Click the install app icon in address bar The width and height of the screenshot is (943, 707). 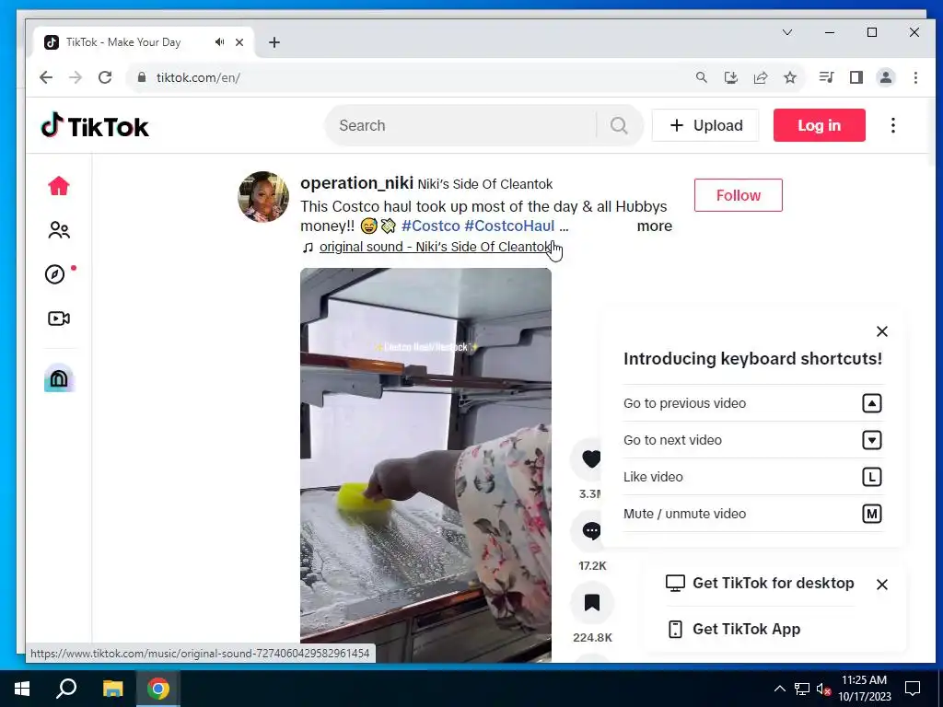tap(730, 77)
